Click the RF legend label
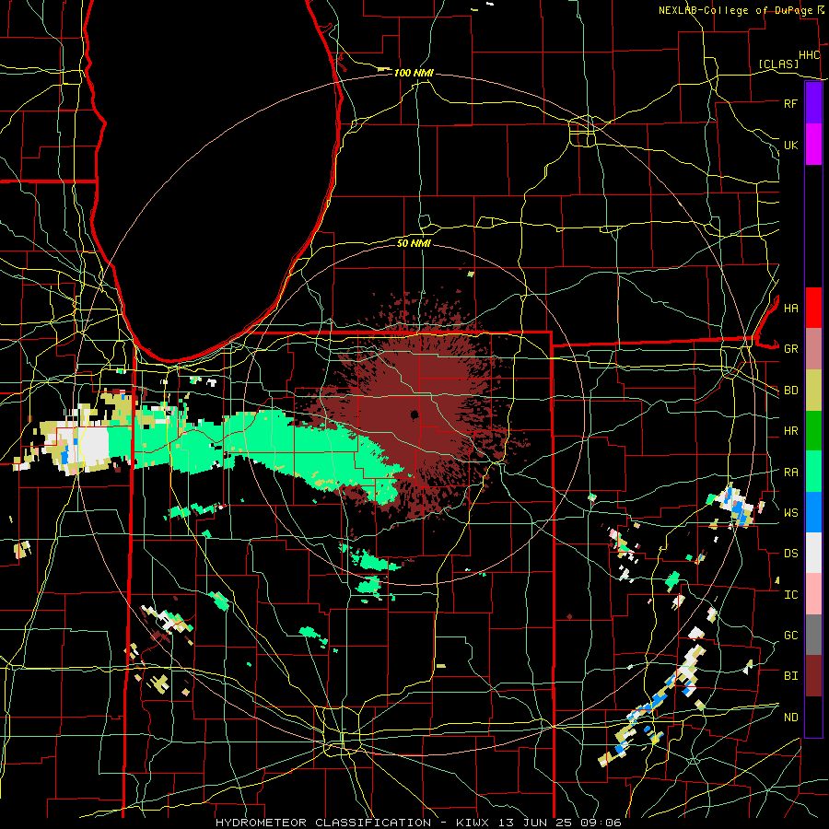The height and width of the screenshot is (829, 829). click(790, 103)
